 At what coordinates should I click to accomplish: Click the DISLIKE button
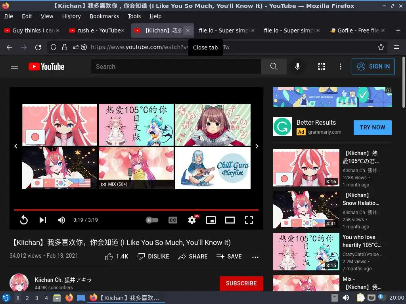153,256
